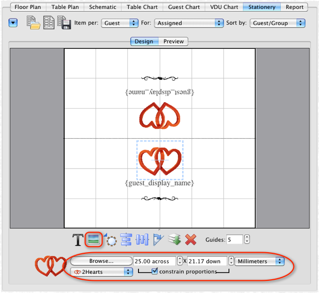Click the bring-to-front layers icon

[x=175, y=240]
